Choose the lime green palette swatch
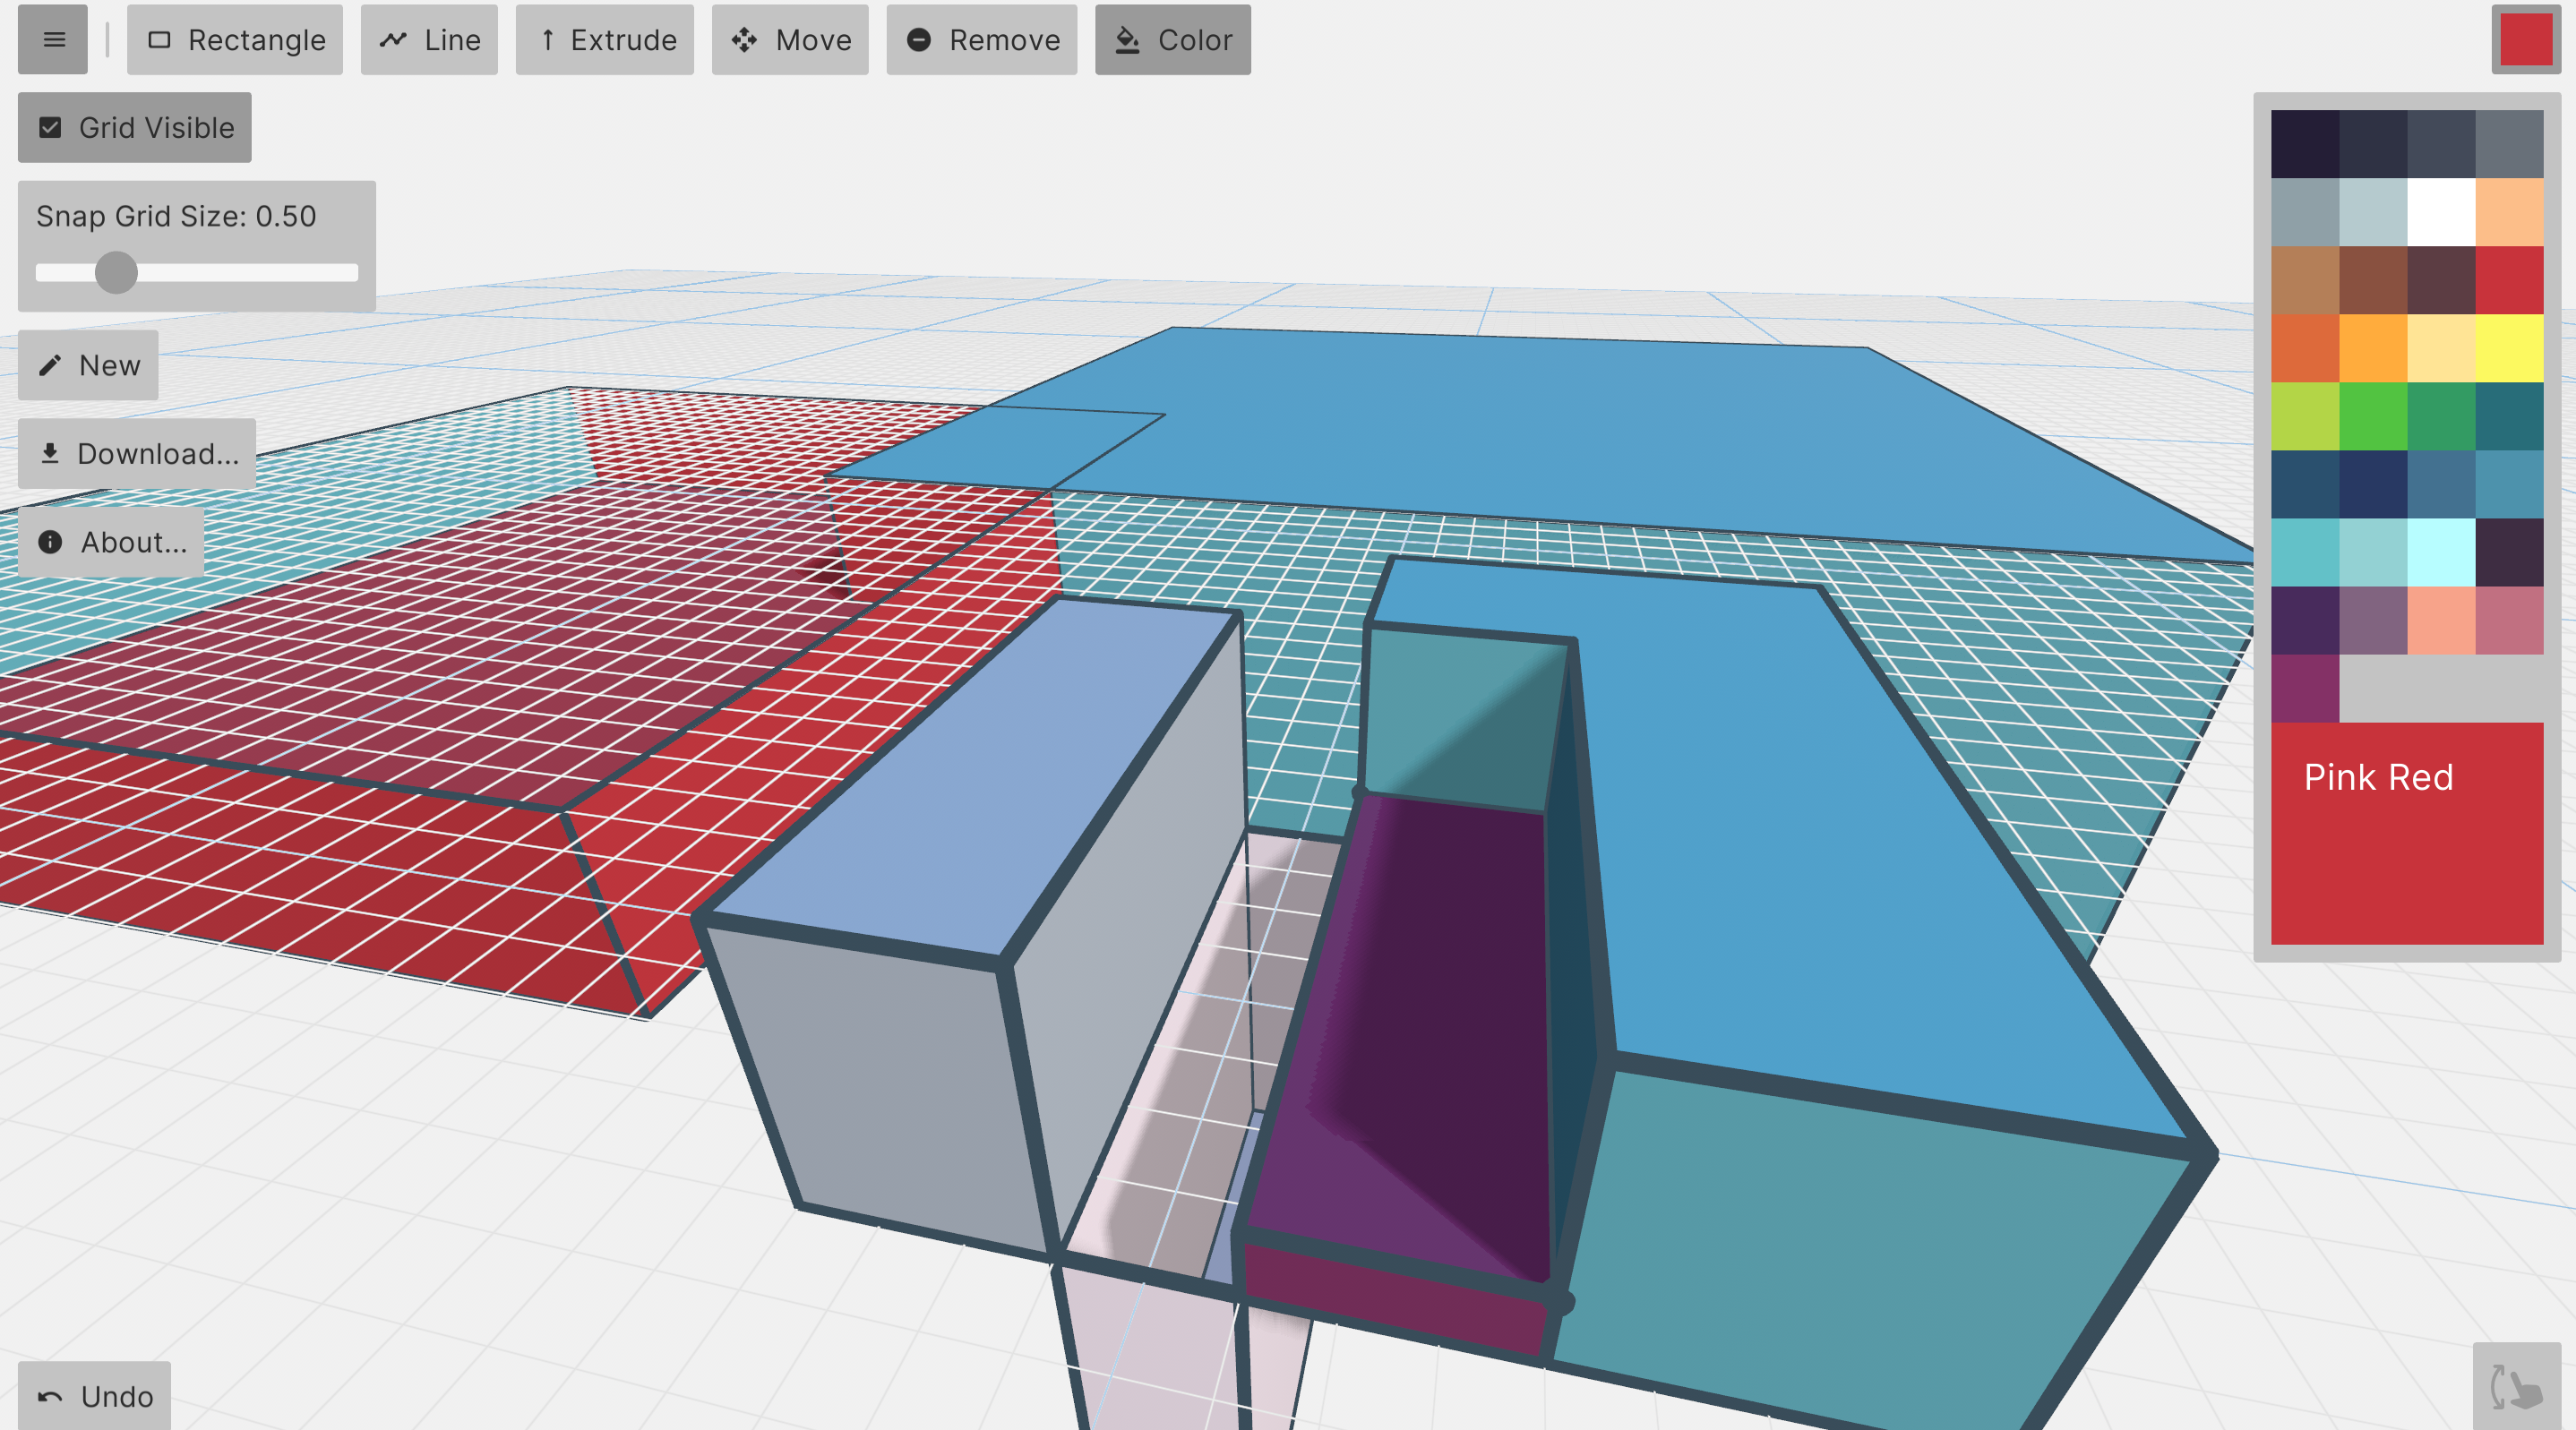The image size is (2576, 1430). [2305, 416]
